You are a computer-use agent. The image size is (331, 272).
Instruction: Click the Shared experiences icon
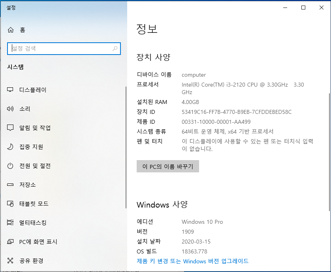coord(10,261)
